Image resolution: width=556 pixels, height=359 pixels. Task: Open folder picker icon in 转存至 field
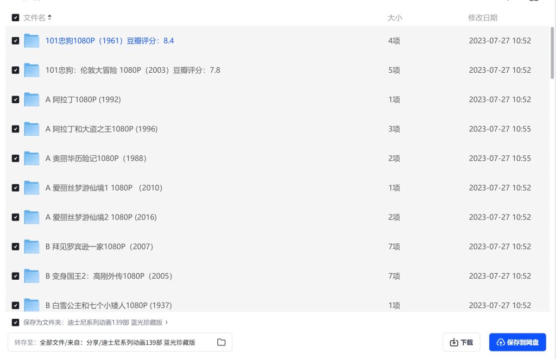[x=222, y=342]
